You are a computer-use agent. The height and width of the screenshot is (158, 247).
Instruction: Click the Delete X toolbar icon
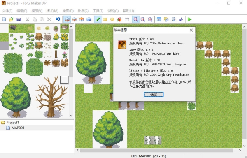pyautogui.click(x=49, y=19)
